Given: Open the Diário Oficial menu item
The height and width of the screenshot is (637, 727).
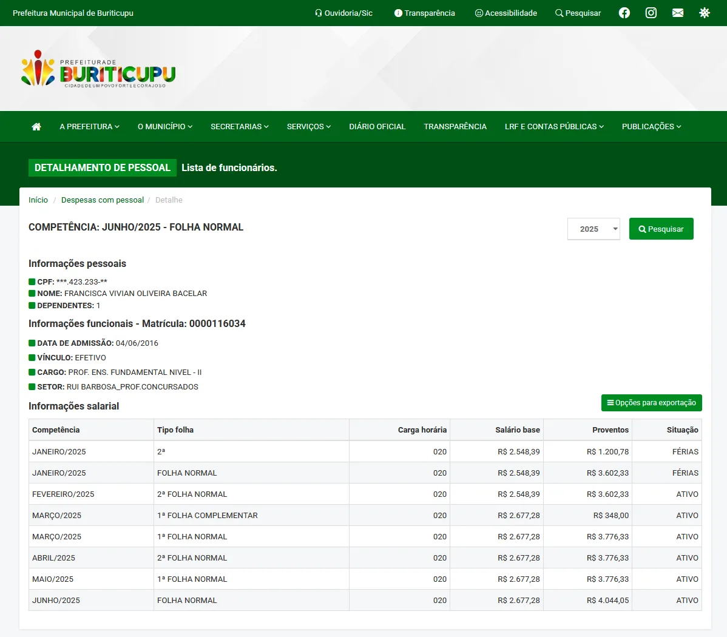Looking at the screenshot, I should pyautogui.click(x=377, y=127).
